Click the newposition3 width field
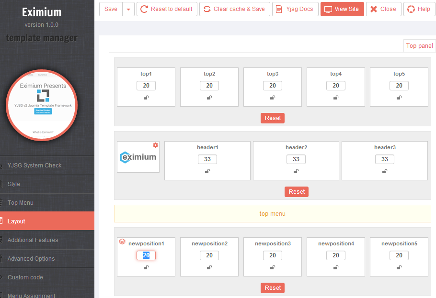The height and width of the screenshot is (298, 436). (273, 255)
